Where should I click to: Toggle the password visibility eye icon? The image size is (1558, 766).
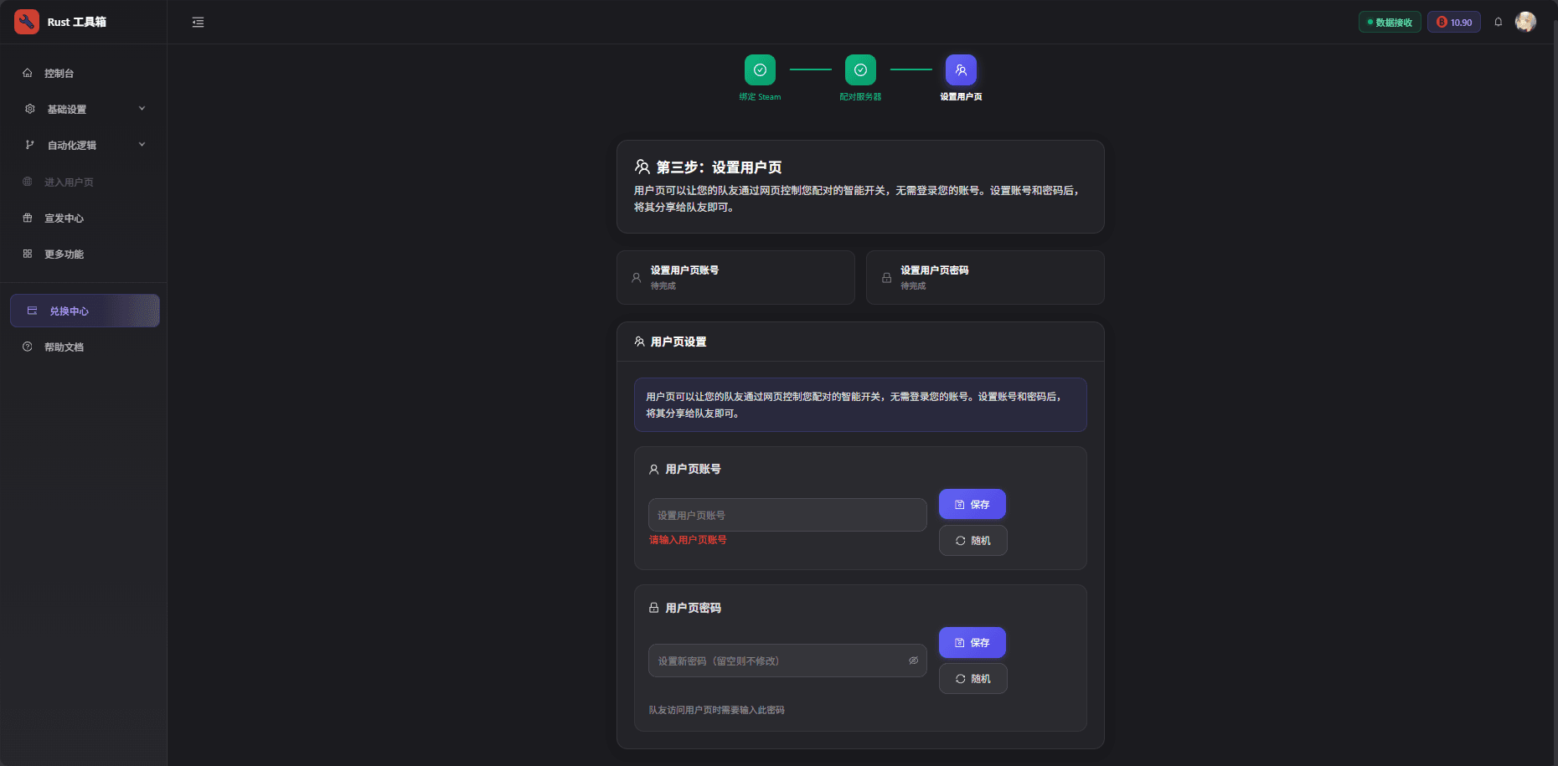pyautogui.click(x=913, y=661)
